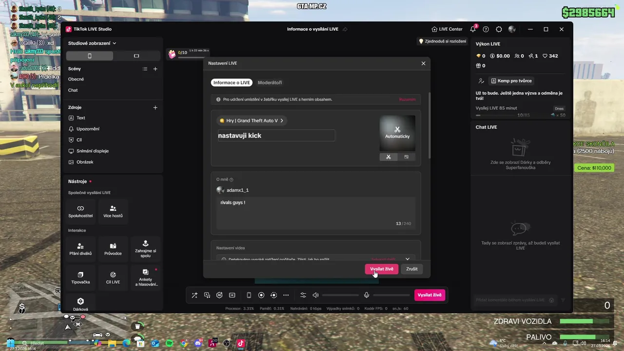Screen dimensions: 624x351
Task: Click the O mně info icon
Action: point(232,179)
